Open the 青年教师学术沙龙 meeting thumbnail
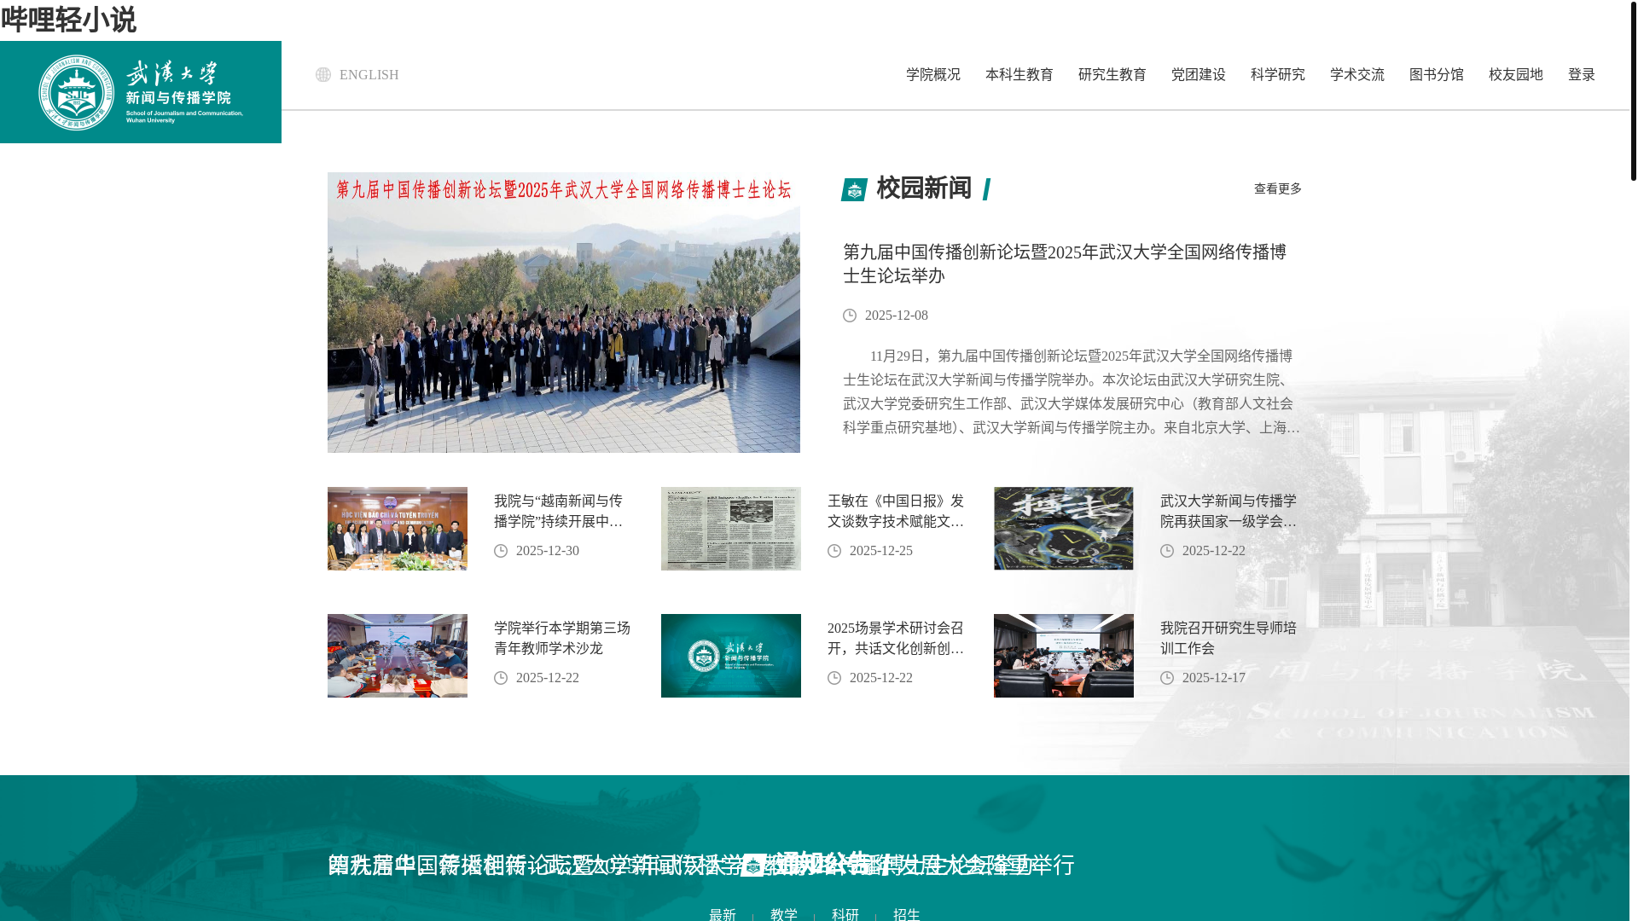This screenshot has height=921, width=1638. [398, 656]
